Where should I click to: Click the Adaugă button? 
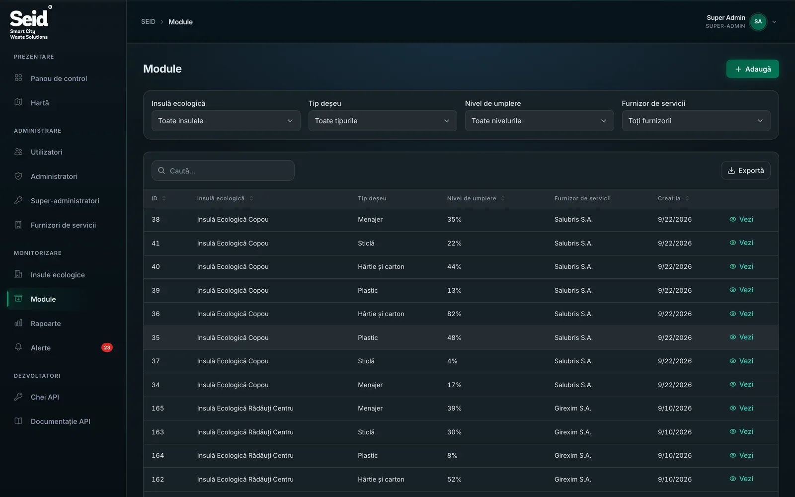[x=753, y=69]
